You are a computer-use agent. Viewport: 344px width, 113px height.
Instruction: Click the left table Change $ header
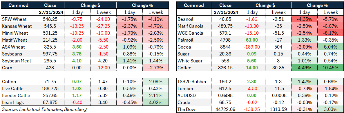pos(90,5)
